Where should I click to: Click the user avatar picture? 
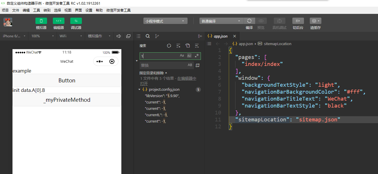coord(8,22)
